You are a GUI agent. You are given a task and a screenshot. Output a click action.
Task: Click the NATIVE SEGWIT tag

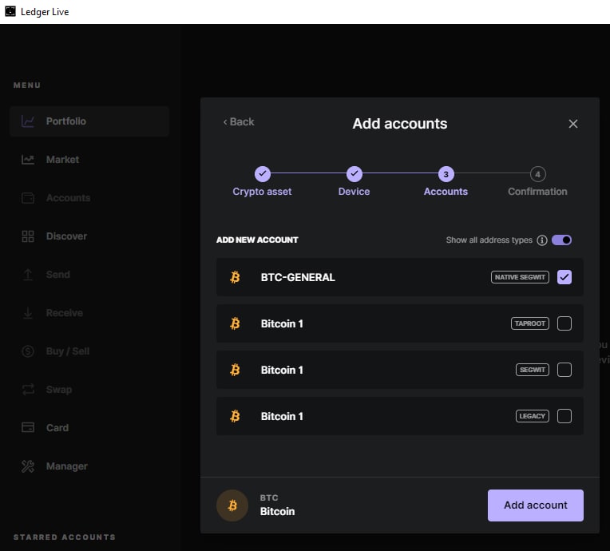(x=520, y=277)
